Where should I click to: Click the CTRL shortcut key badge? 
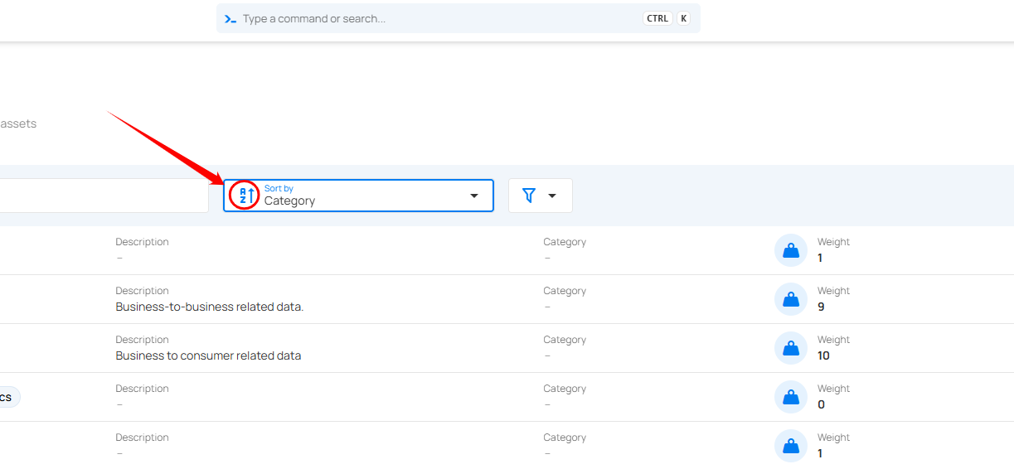(x=657, y=18)
